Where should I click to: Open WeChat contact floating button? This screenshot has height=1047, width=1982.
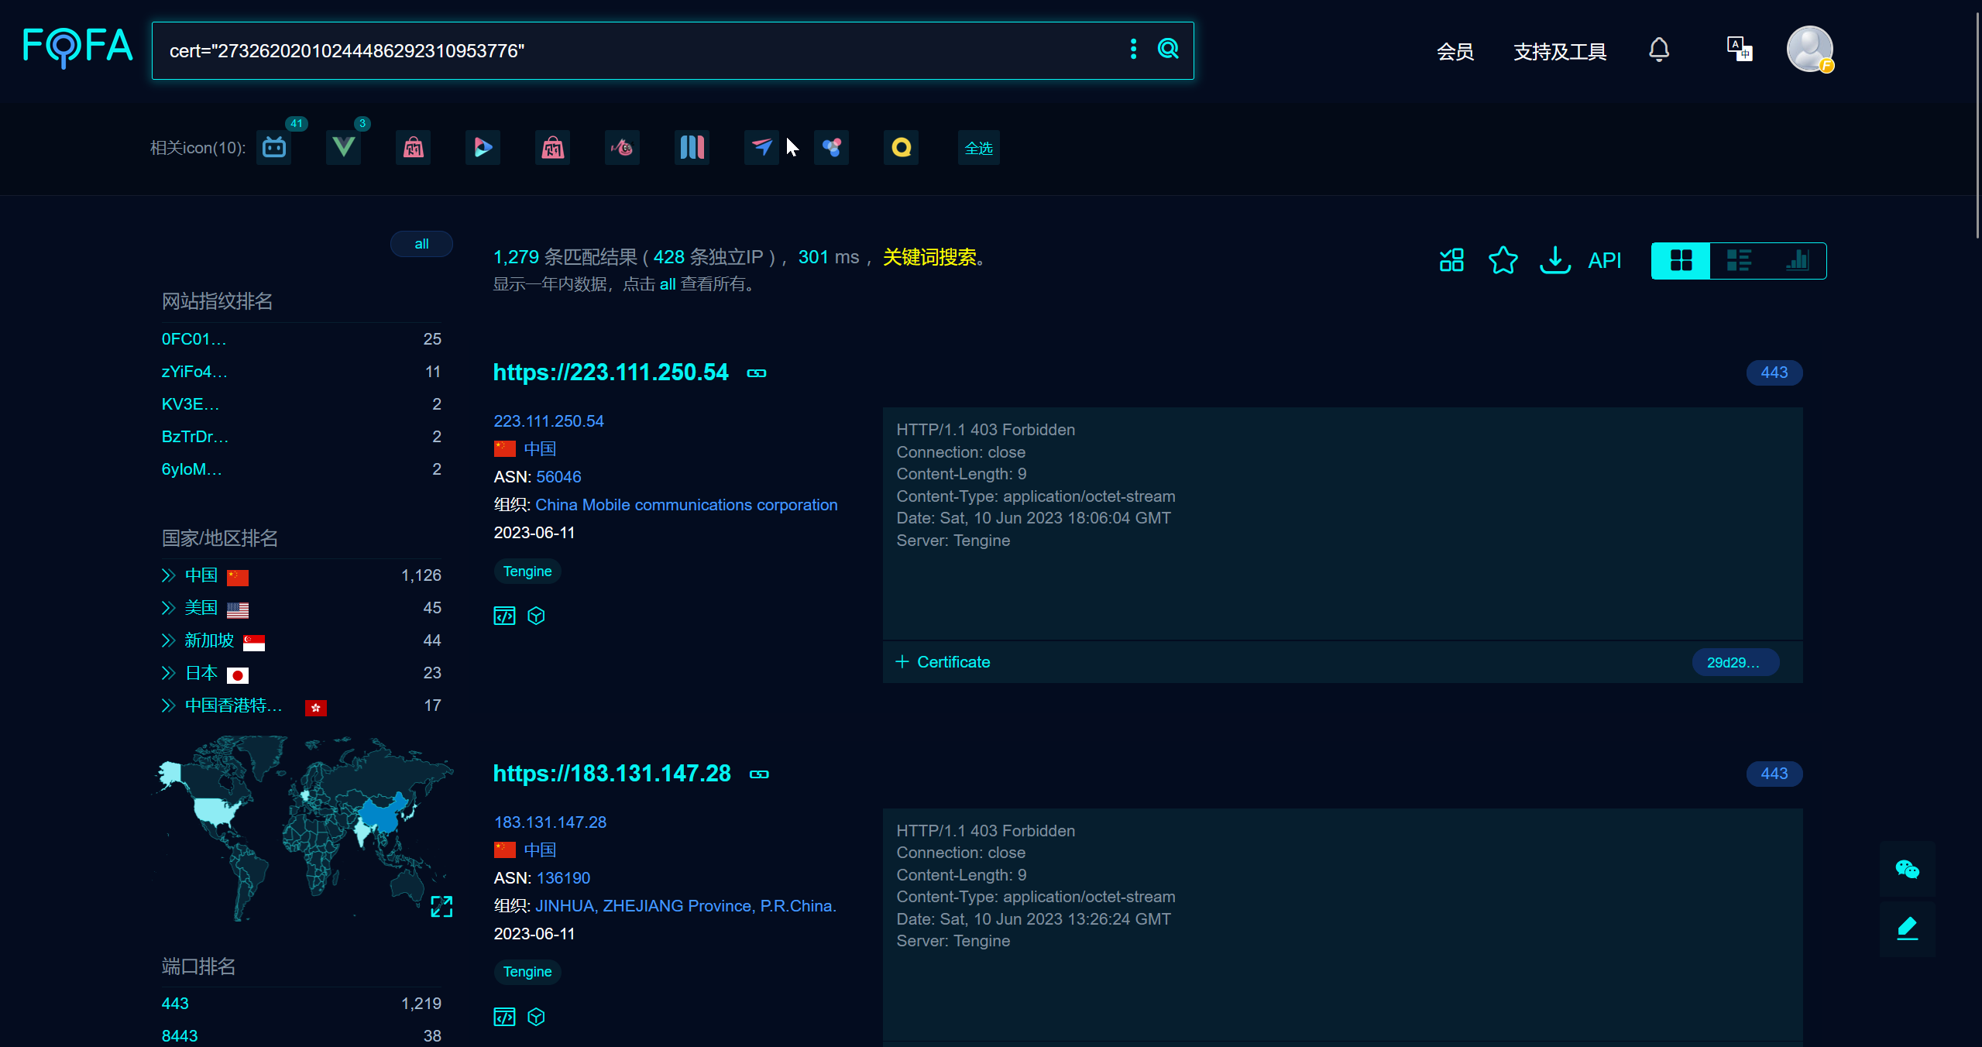point(1907,869)
